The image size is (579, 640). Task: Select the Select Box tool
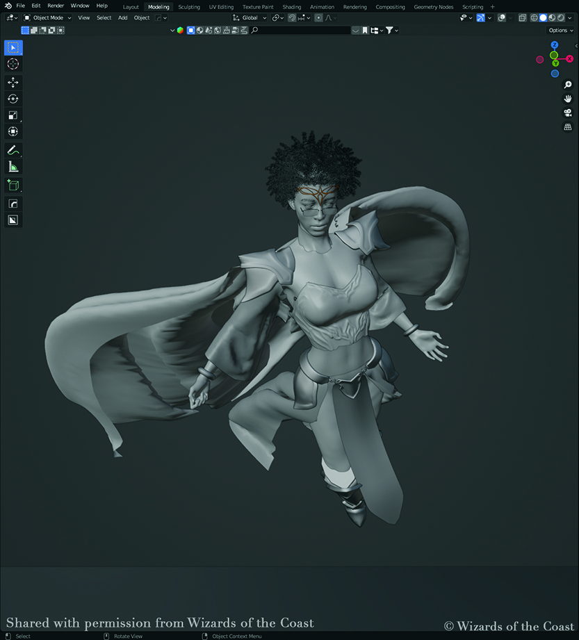[x=13, y=47]
